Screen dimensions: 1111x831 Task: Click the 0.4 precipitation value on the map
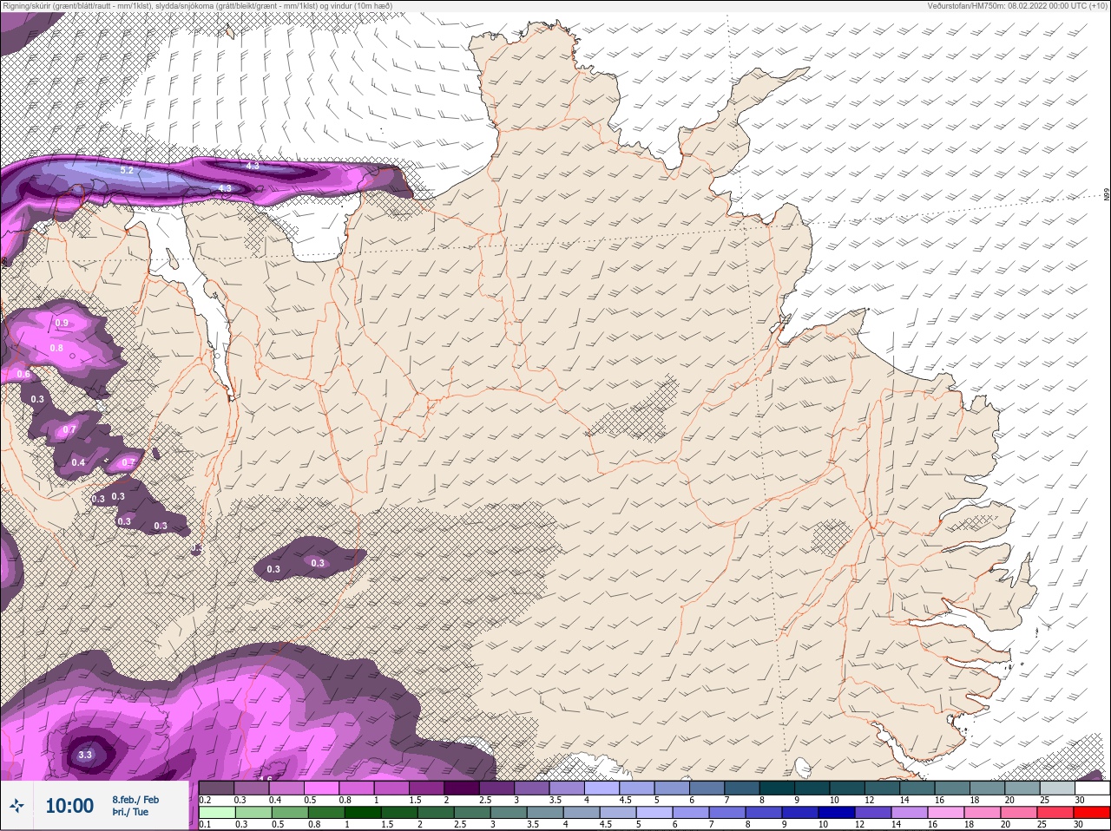[78, 462]
